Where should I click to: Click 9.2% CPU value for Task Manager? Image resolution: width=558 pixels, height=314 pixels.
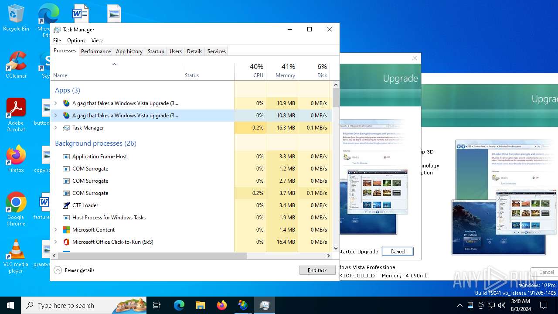[x=258, y=128]
